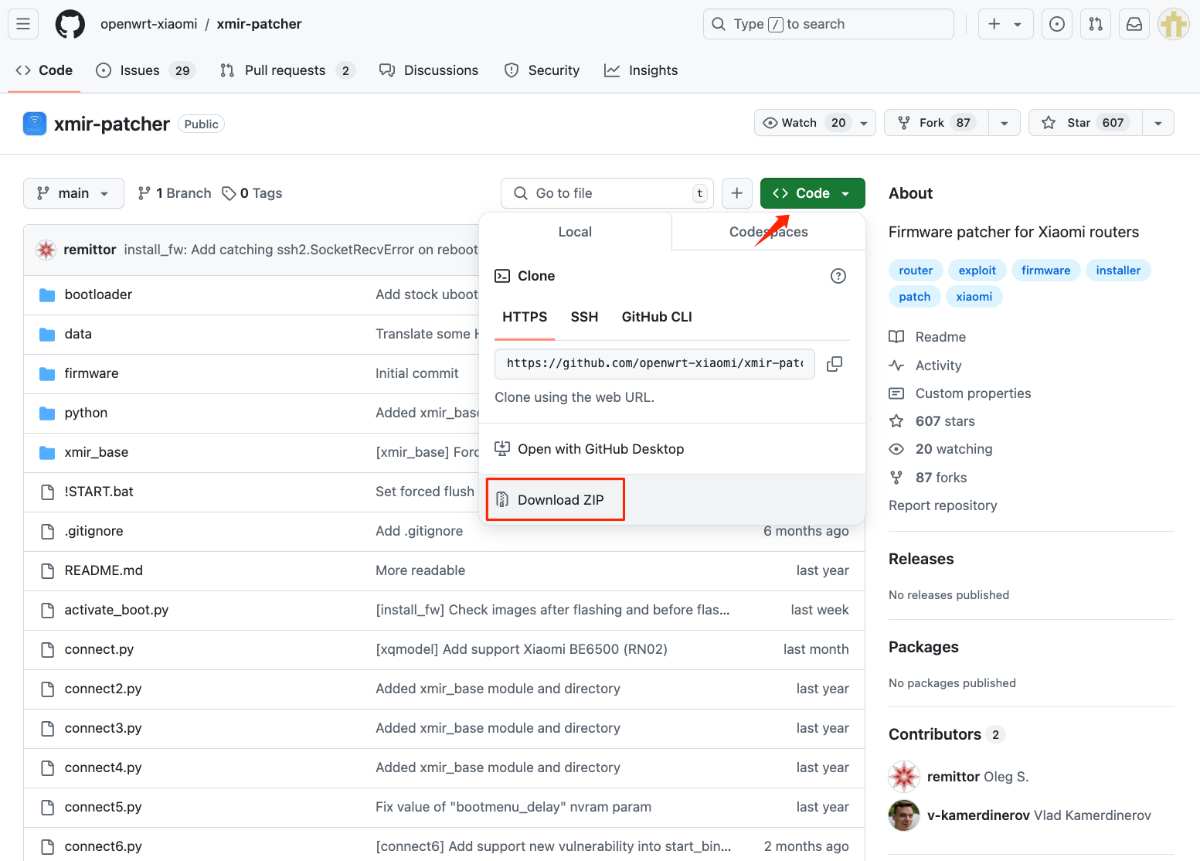Click the plus add file button
Viewport: 1200px width, 861px height.
pos(737,193)
